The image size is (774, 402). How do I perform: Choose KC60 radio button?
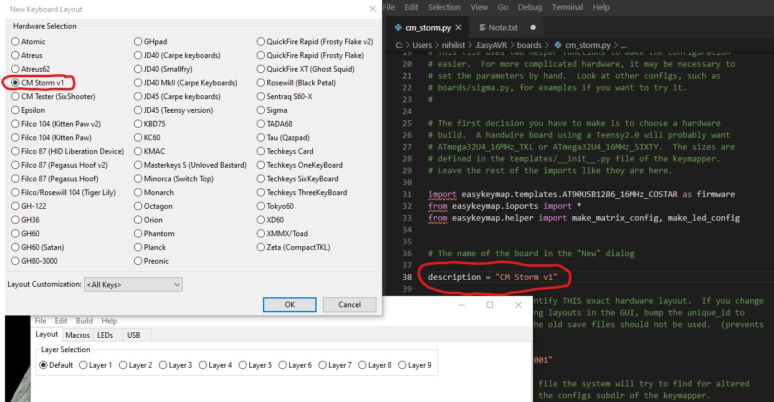point(147,138)
